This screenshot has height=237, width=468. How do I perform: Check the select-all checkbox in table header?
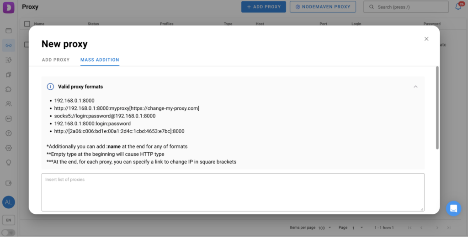click(27, 24)
